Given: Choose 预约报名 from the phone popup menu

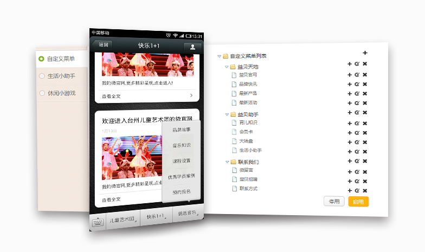Looking at the screenshot, I should pyautogui.click(x=181, y=192).
